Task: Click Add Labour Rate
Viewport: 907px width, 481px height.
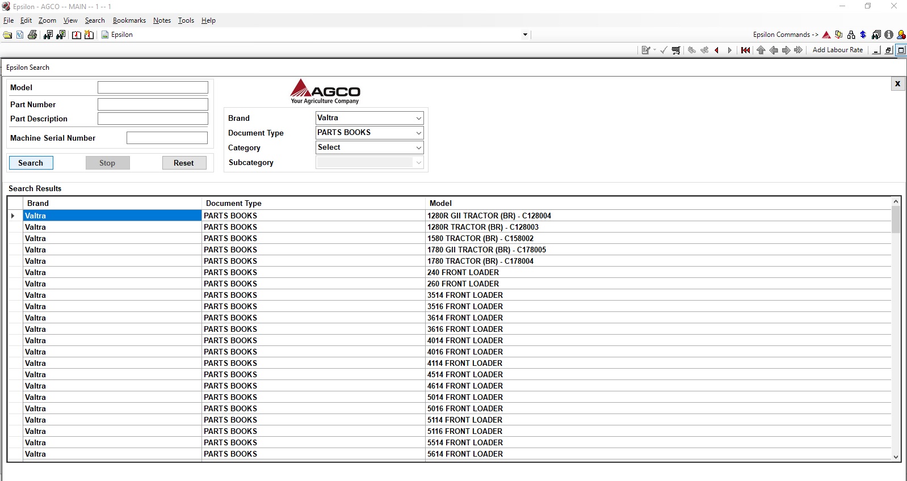Action: click(838, 50)
